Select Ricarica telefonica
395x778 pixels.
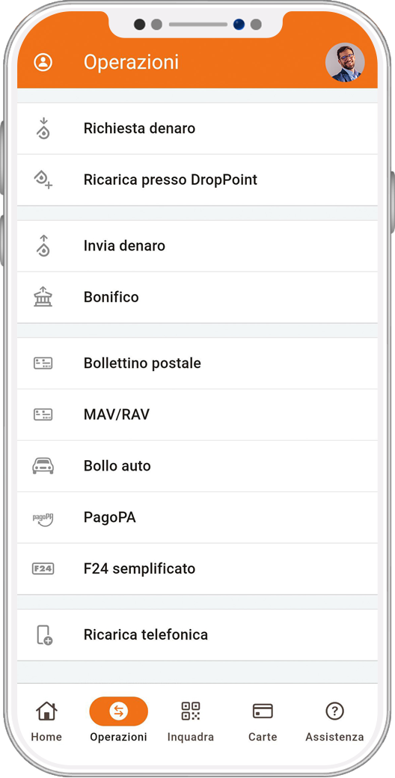coord(197,634)
